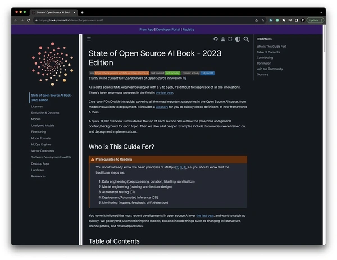Click the site lock icon in address bar
The height and width of the screenshot is (260, 337).
[37, 20]
